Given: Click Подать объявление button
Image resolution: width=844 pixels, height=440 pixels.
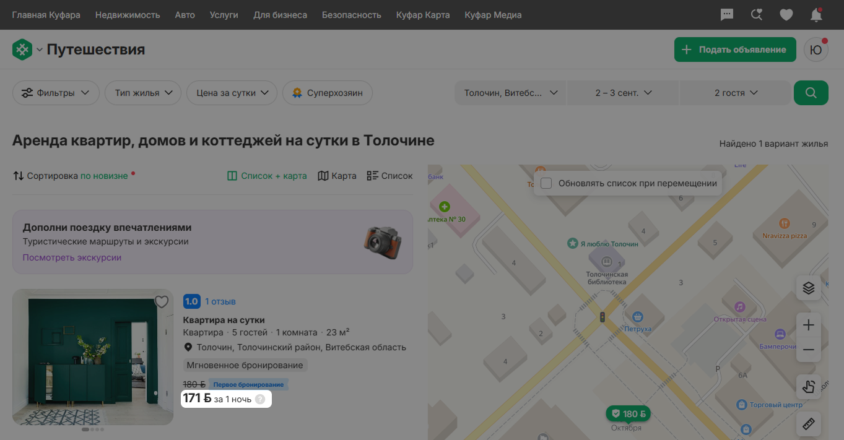Looking at the screenshot, I should [735, 50].
